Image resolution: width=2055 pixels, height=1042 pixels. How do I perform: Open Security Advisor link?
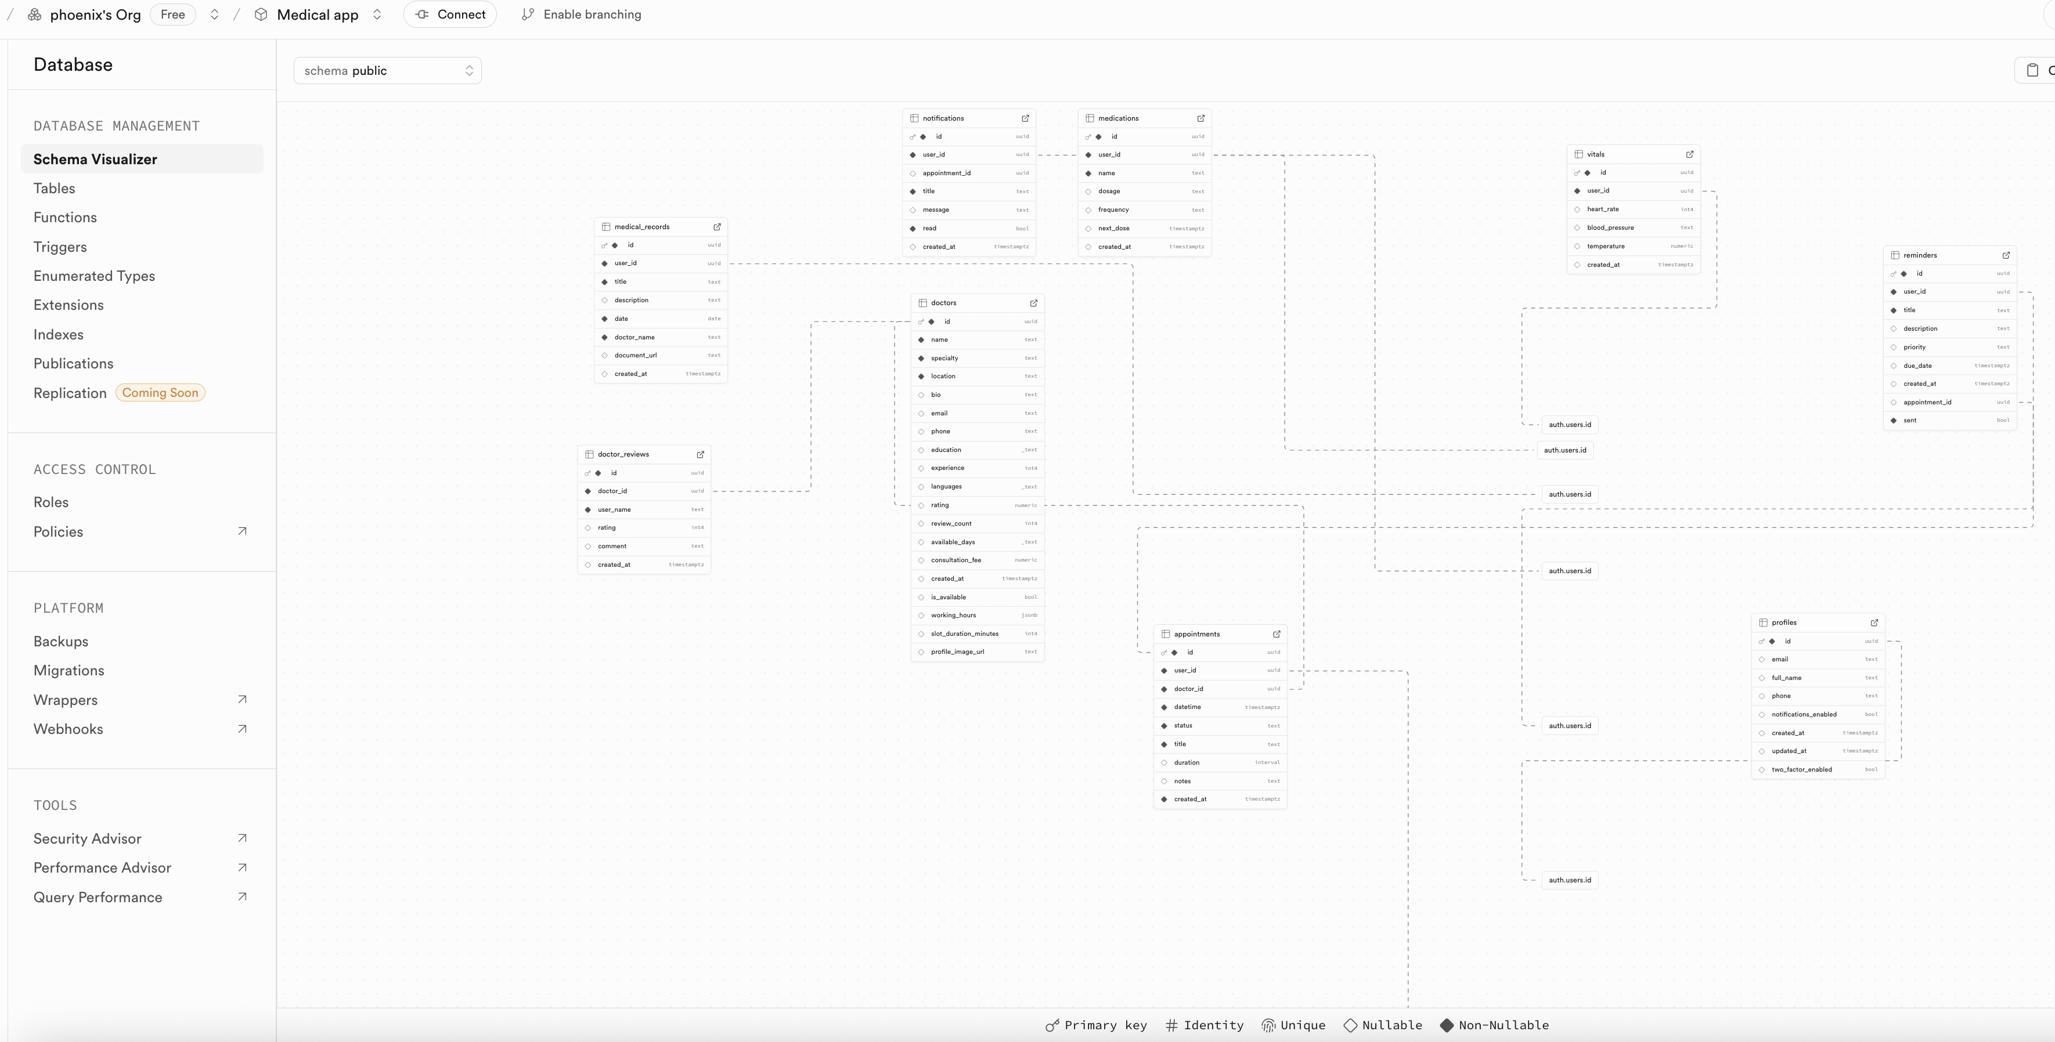[x=88, y=839]
